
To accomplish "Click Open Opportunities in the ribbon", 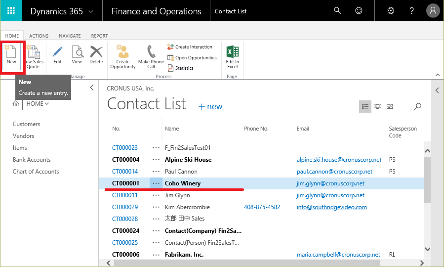I will (x=192, y=57).
